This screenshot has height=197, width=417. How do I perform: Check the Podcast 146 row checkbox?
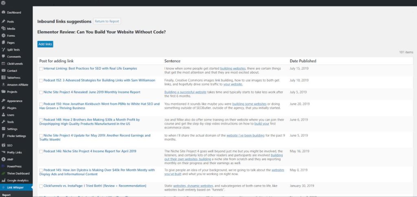(x=41, y=152)
